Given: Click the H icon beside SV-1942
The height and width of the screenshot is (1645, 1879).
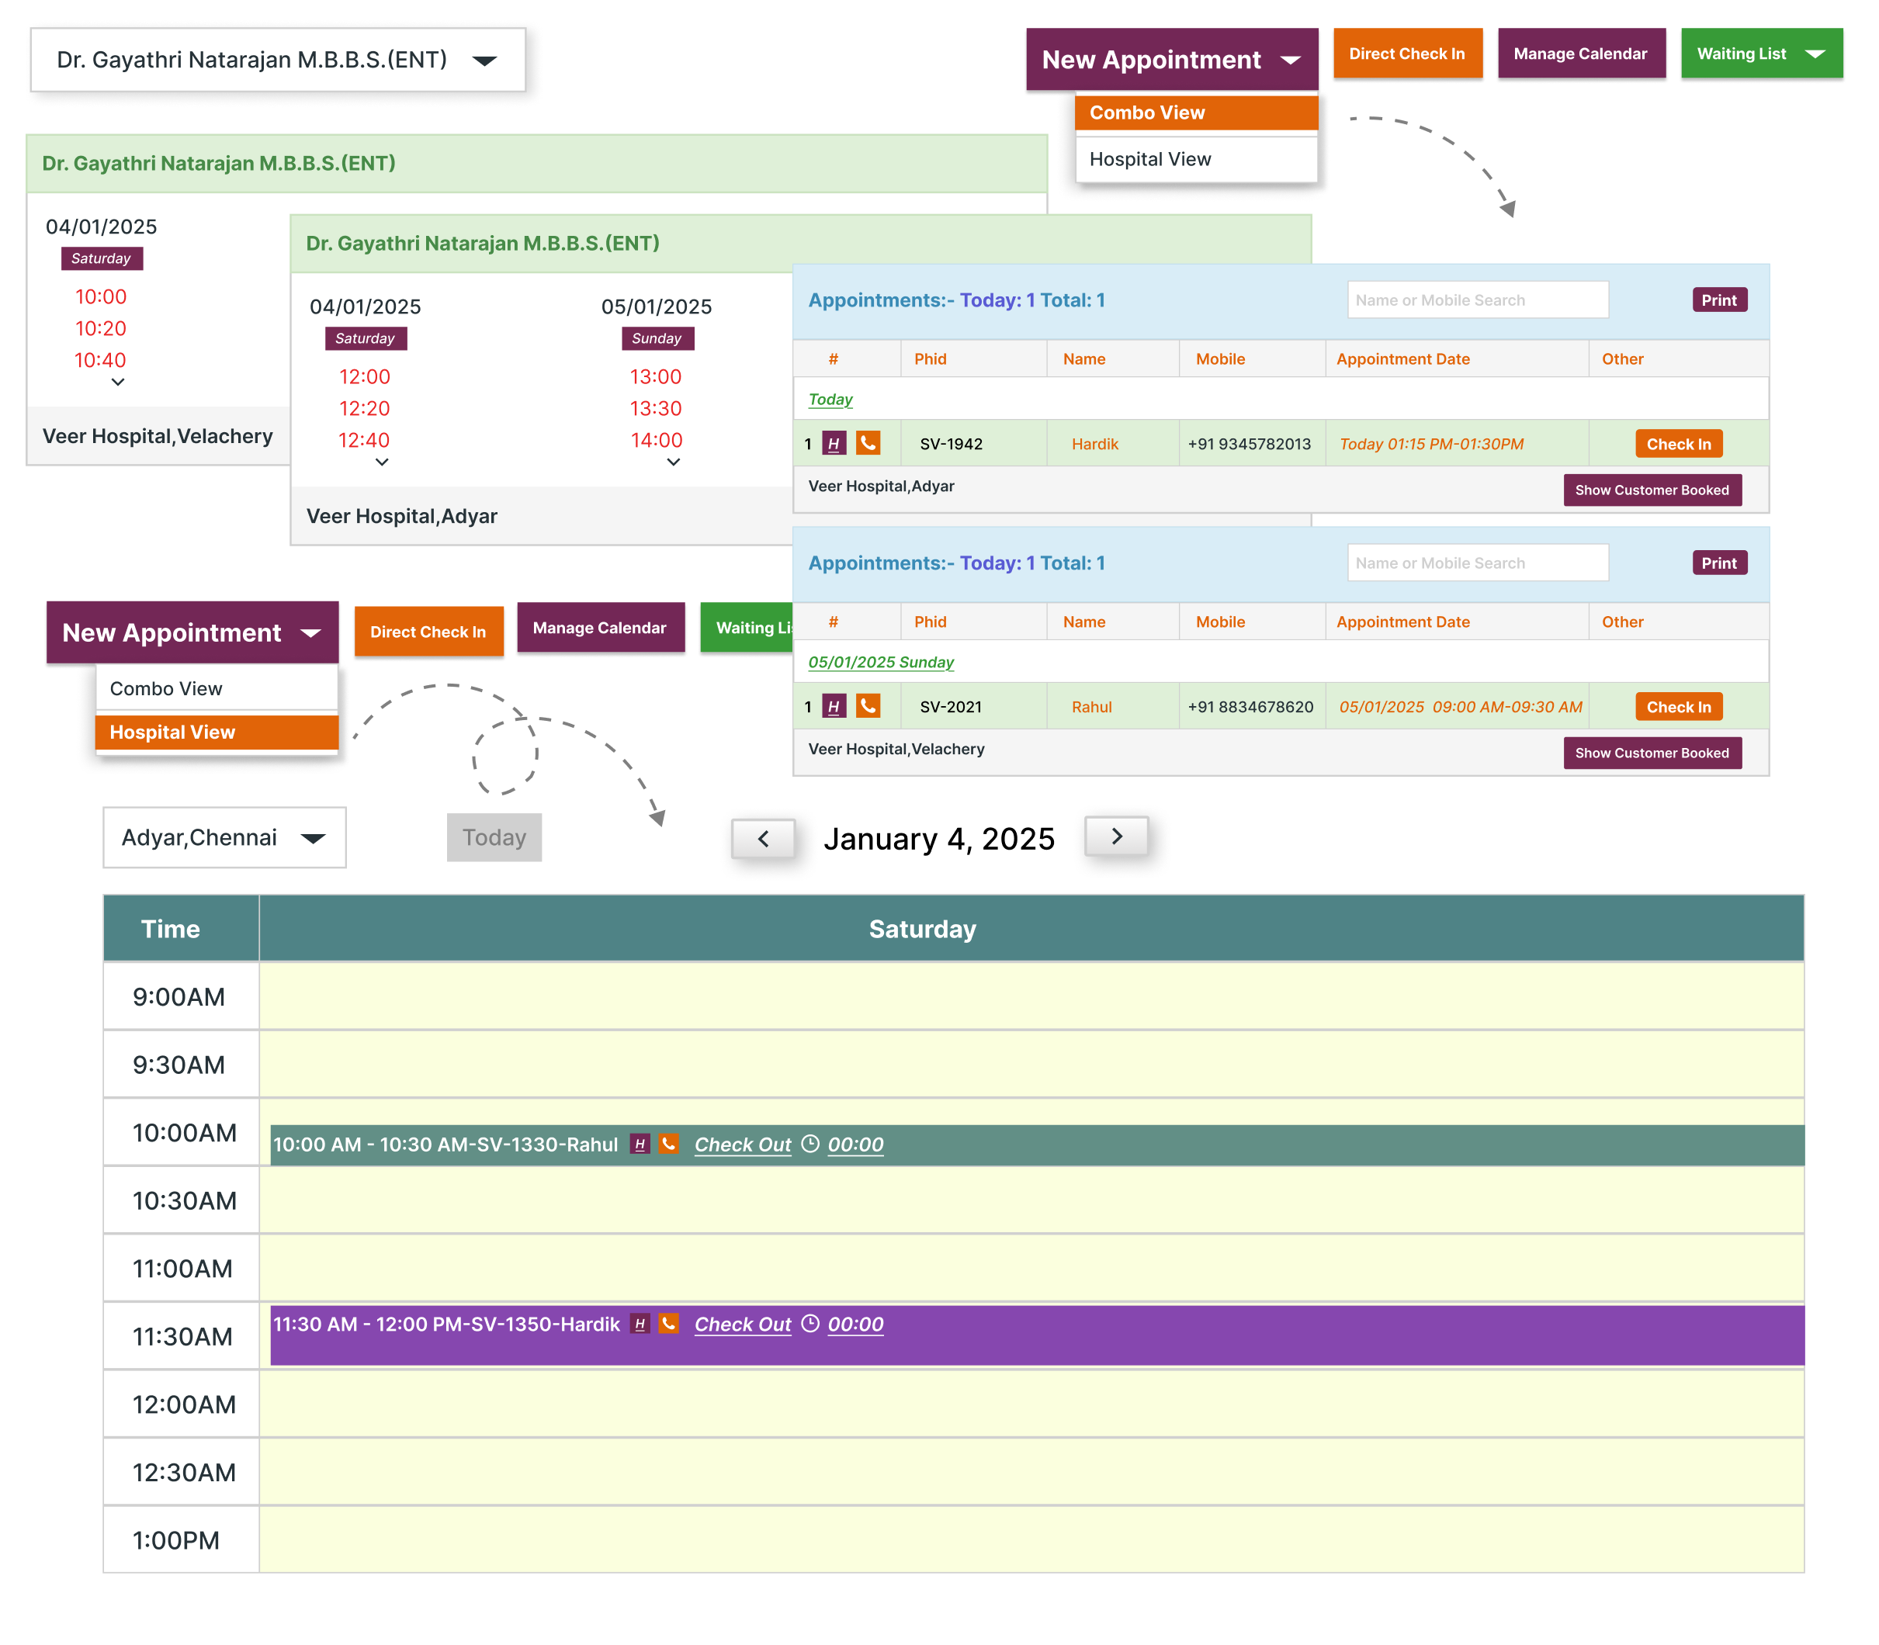Looking at the screenshot, I should tap(834, 443).
